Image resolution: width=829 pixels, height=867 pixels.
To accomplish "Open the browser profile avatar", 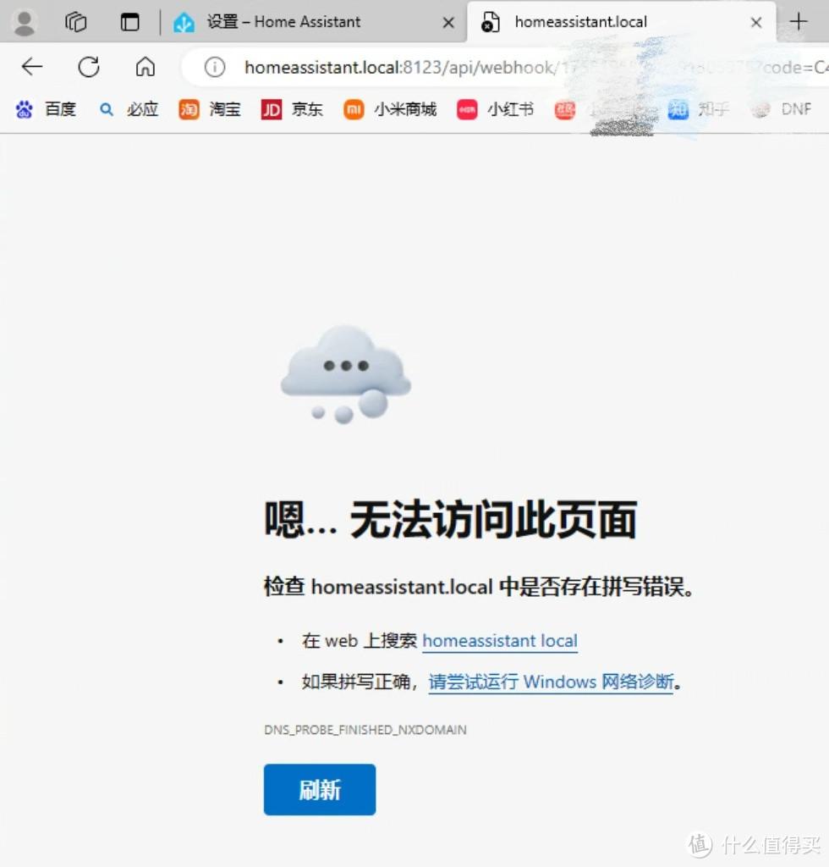I will [x=25, y=22].
